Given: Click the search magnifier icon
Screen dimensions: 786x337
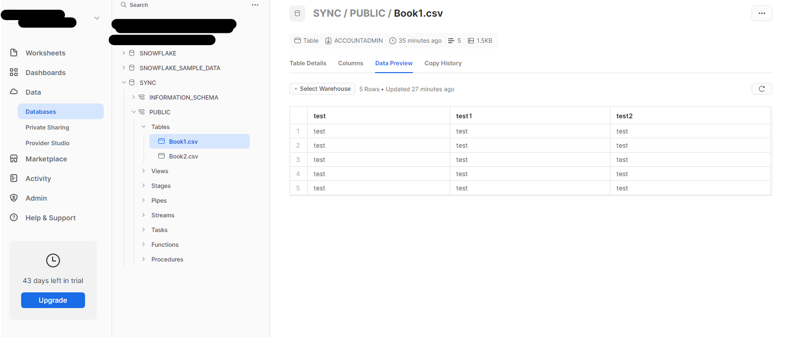Looking at the screenshot, I should [x=124, y=4].
